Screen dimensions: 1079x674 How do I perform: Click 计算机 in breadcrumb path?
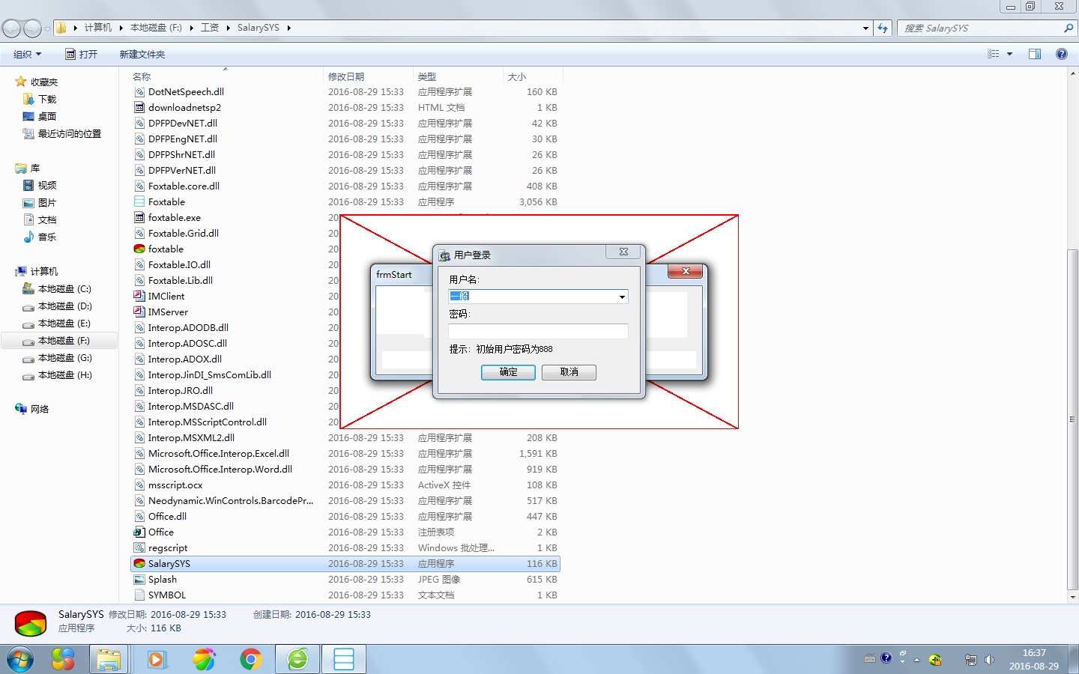tap(98, 28)
